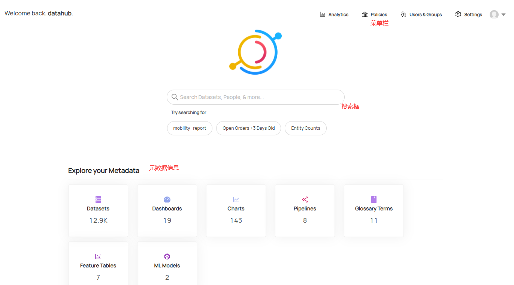Open the ML Models card label
Image resolution: width=514 pixels, height=285 pixels.
click(x=167, y=265)
